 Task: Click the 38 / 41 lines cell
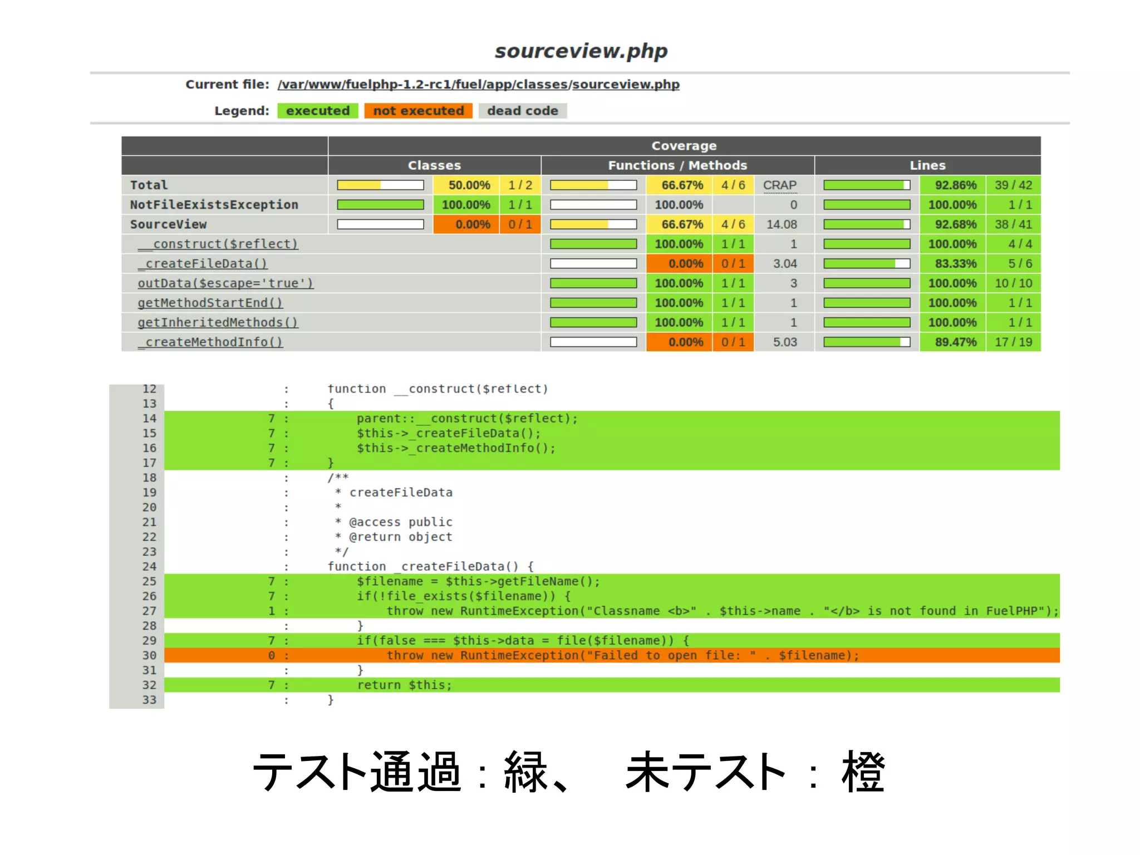[1014, 224]
